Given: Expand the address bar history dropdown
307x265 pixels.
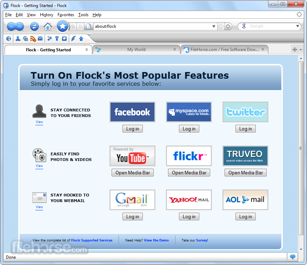Looking at the screenshot, I should coord(214,26).
